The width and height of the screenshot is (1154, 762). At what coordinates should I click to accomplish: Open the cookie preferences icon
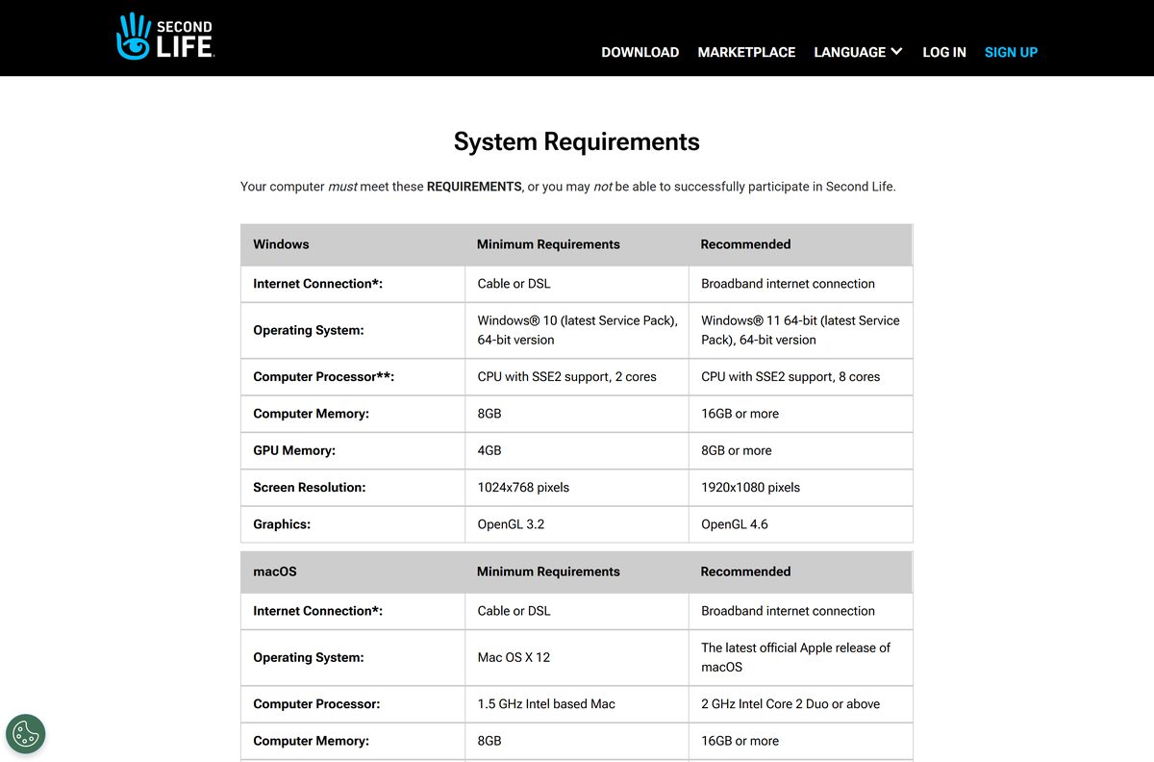pyautogui.click(x=26, y=734)
